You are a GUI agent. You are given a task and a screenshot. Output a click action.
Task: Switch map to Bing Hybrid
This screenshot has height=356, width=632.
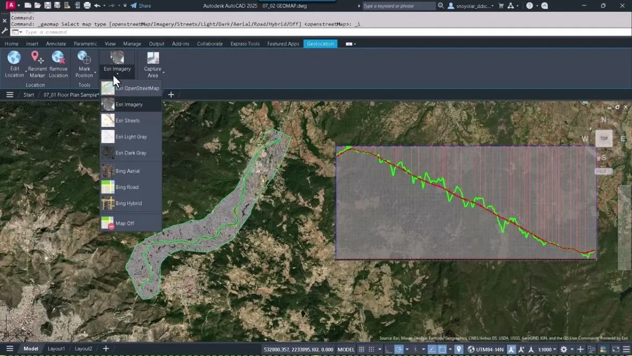click(x=131, y=203)
